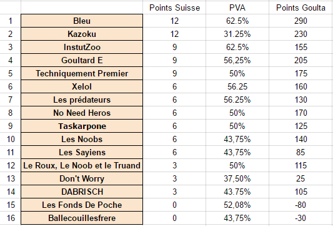
Task: Click Les Fonds De Poche's -80 value
Action: click(301, 205)
